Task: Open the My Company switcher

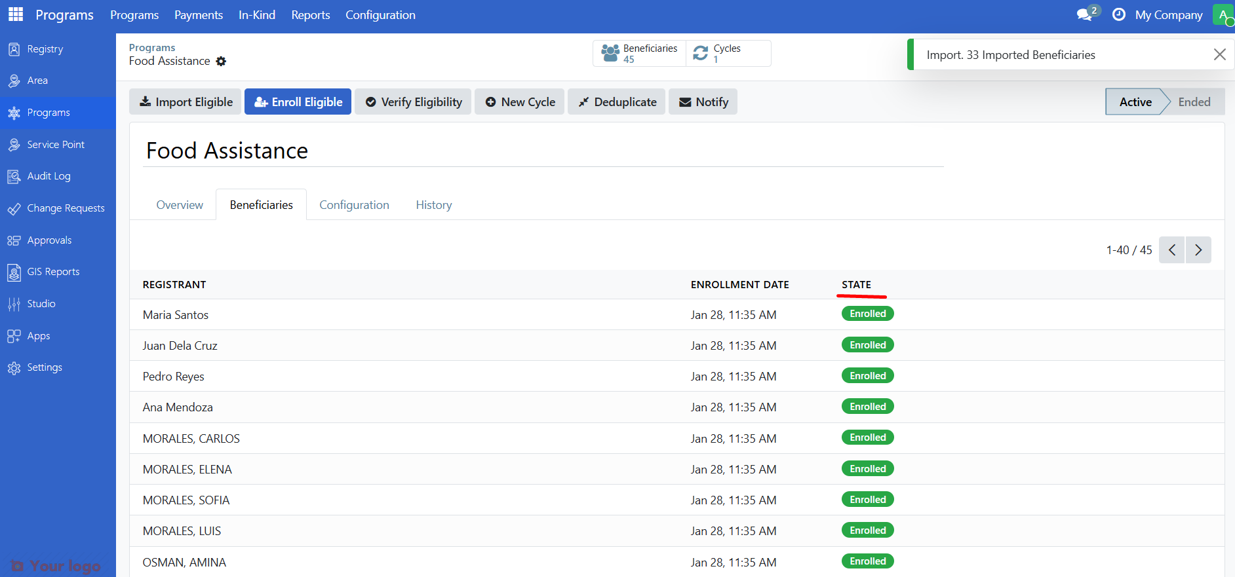Action: tap(1168, 15)
